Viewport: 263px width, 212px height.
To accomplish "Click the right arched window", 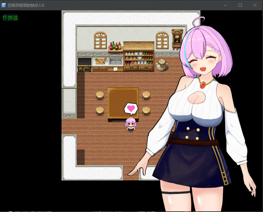I will (162, 40).
